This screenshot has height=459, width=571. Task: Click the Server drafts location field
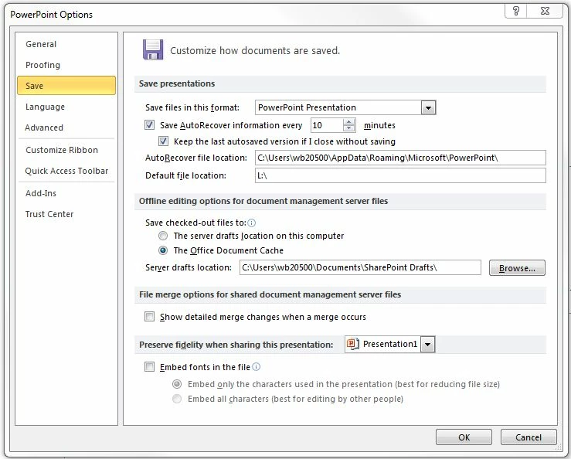coord(360,267)
